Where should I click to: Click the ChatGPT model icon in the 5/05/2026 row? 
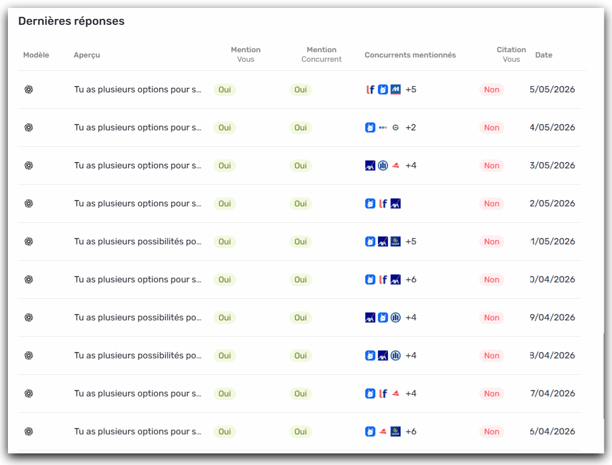28,90
